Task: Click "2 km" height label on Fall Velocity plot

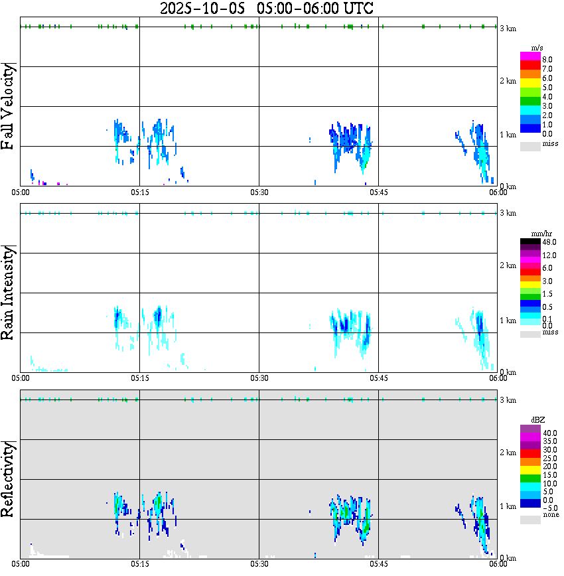Action: point(508,81)
